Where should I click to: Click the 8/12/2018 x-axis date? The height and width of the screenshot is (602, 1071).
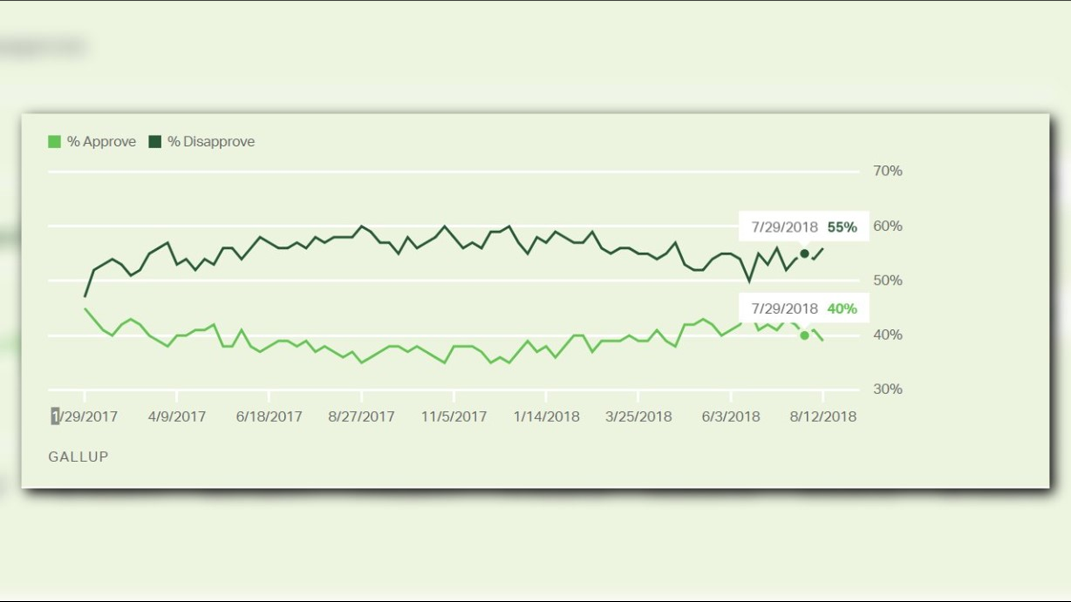click(823, 416)
